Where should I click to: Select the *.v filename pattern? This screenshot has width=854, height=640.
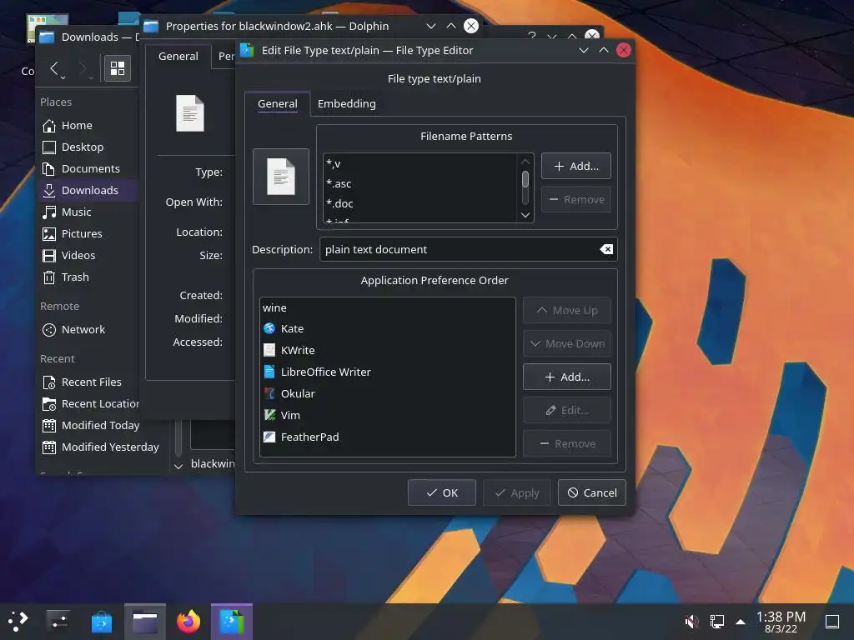[419, 164]
